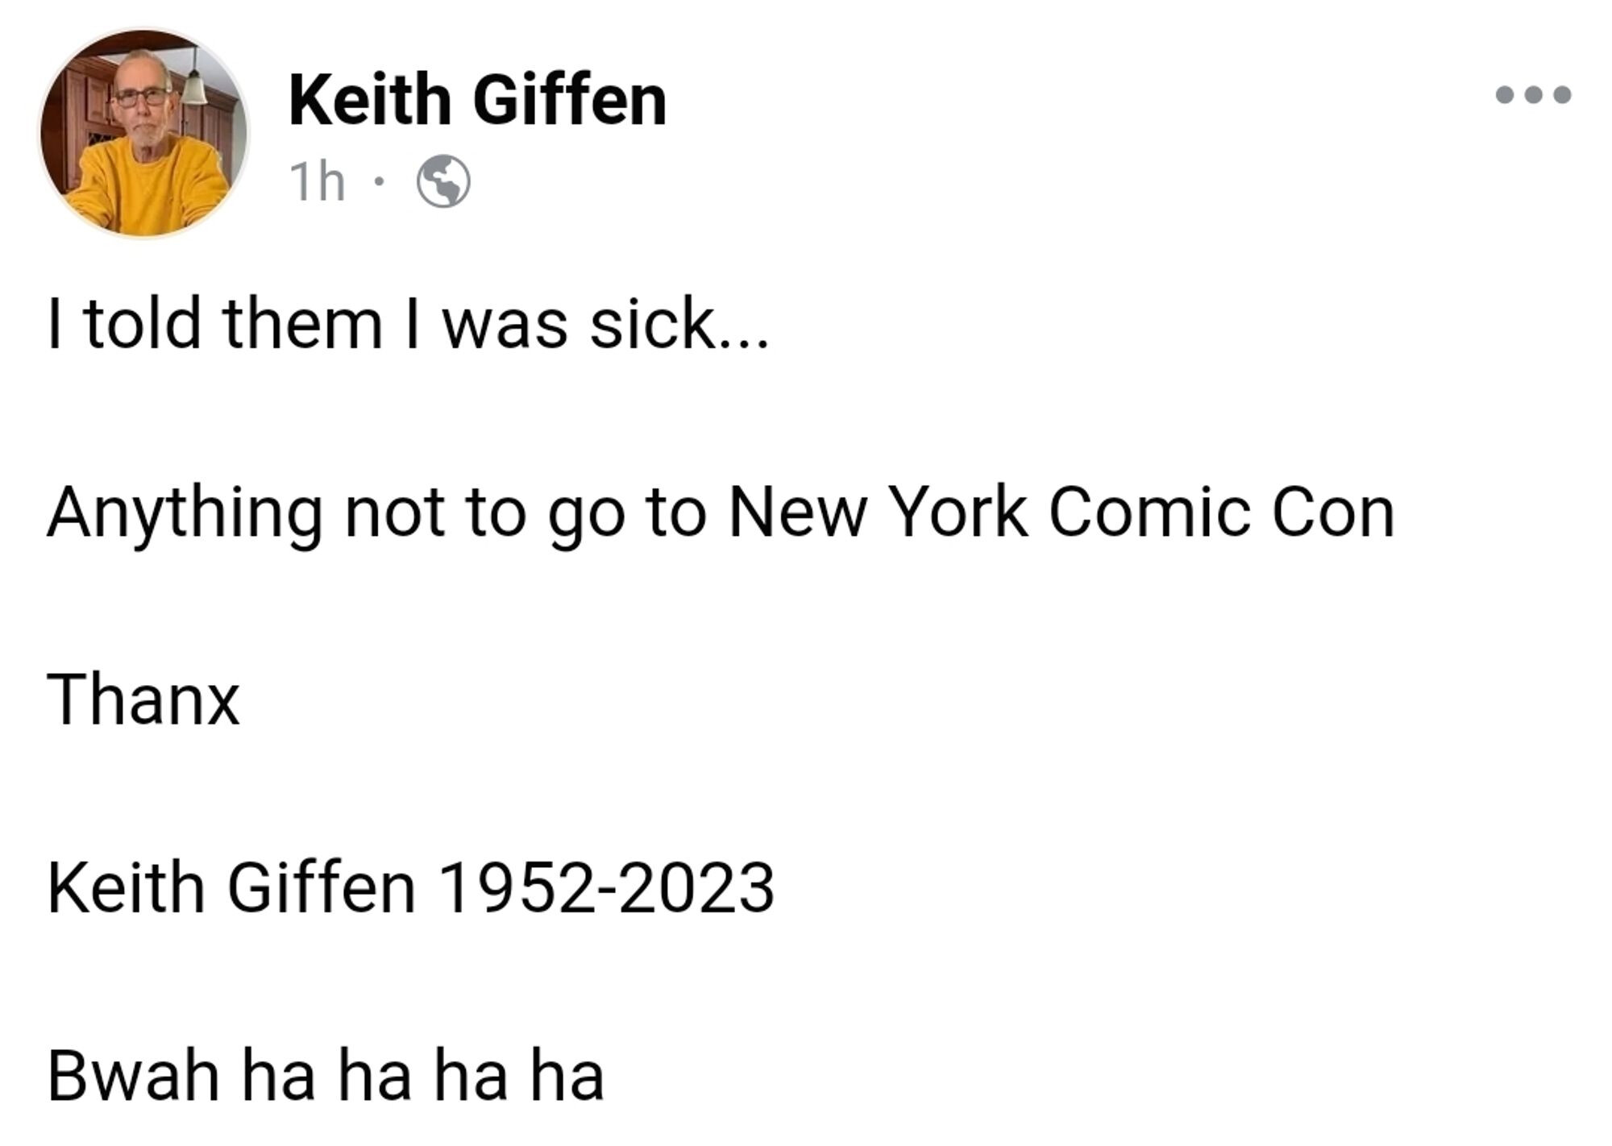Click the man's glasses in the profile photo
Screen dimensions: 1612x1146
click(x=141, y=98)
